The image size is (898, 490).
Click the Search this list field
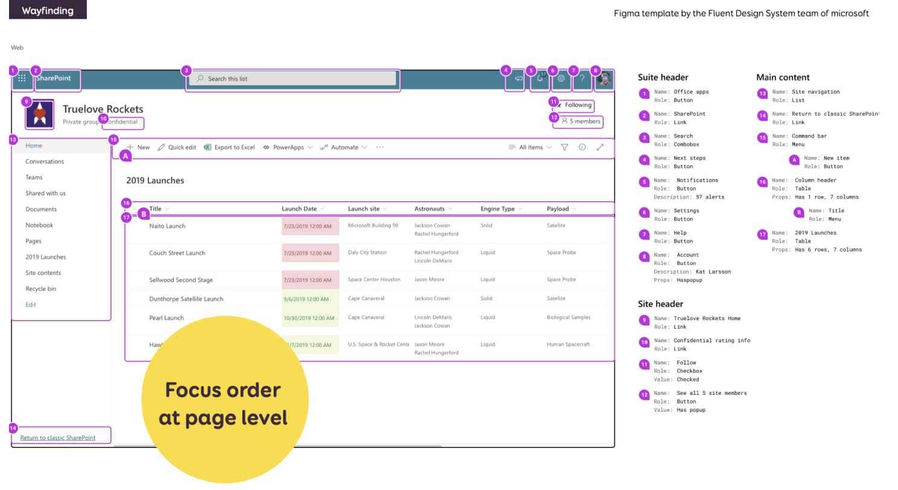(x=295, y=78)
